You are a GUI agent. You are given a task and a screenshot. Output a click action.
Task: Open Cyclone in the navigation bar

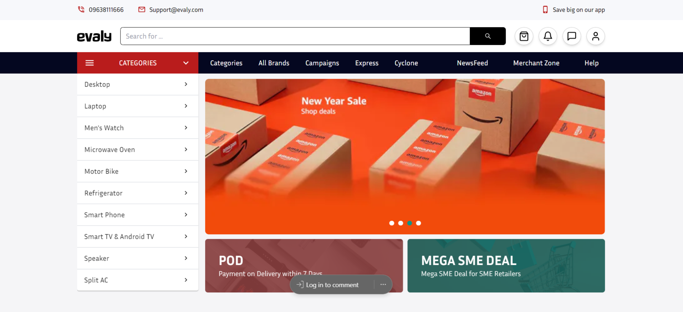coord(406,63)
